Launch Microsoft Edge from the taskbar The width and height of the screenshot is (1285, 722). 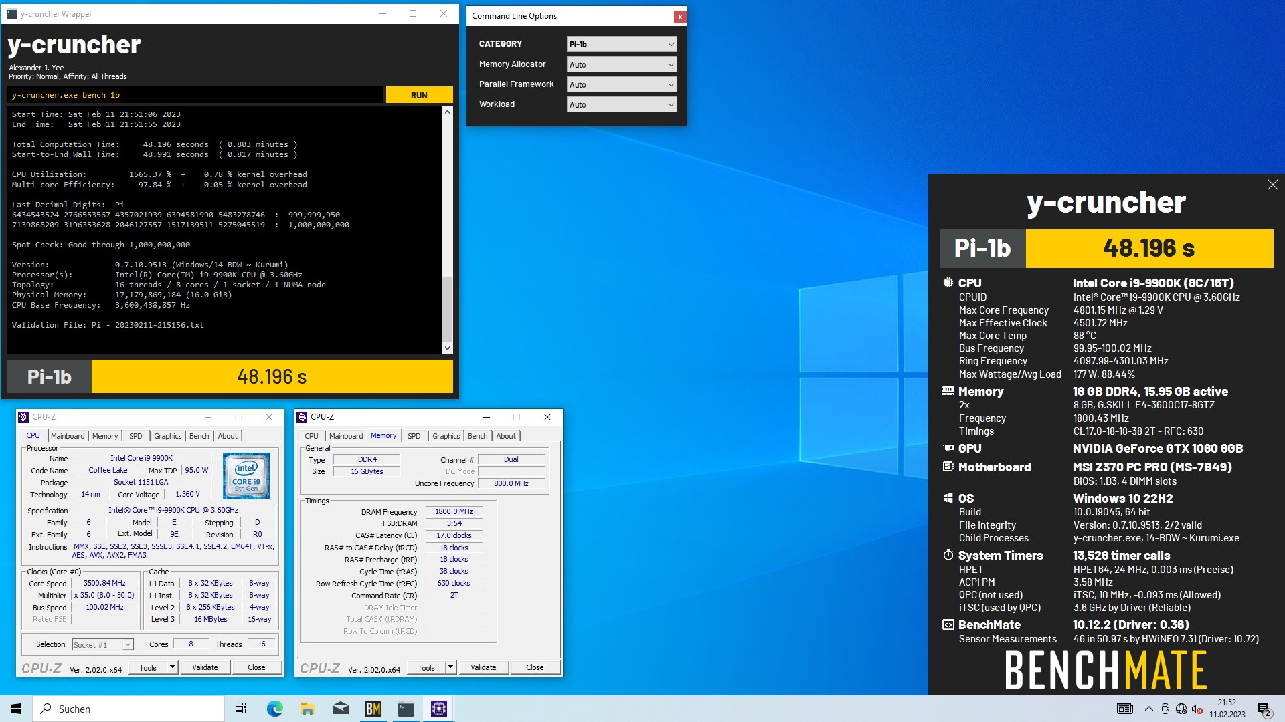click(274, 709)
